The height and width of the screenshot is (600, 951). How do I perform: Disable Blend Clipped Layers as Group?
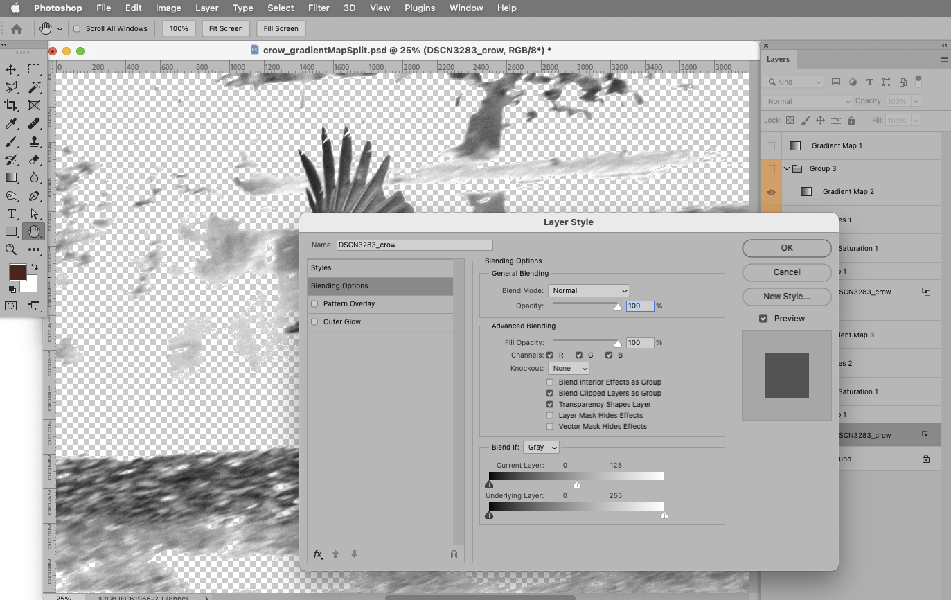(x=549, y=393)
